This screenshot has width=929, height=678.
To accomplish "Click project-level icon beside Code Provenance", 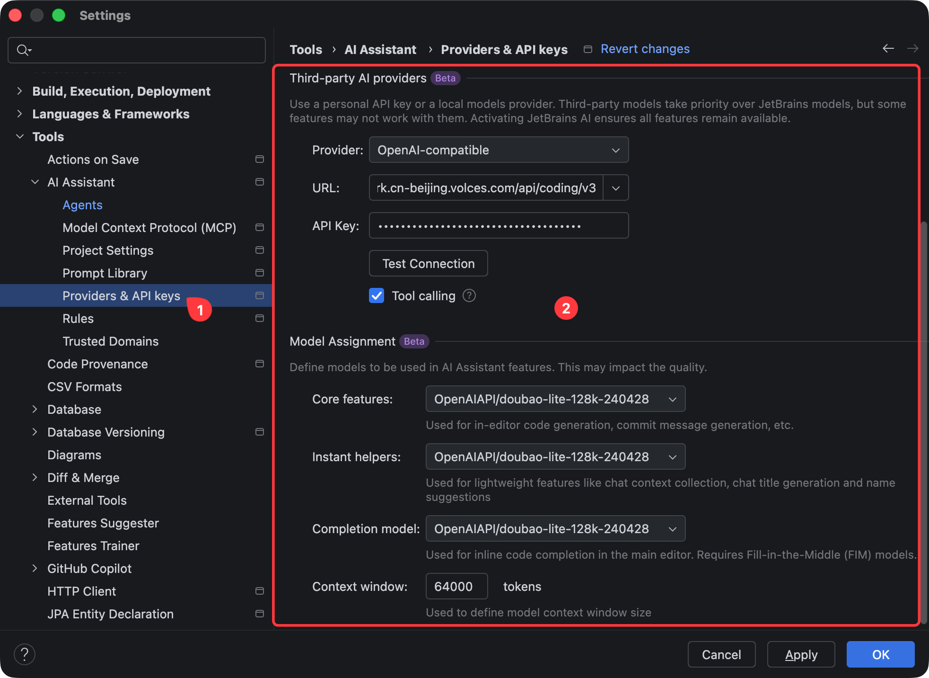I will [259, 364].
